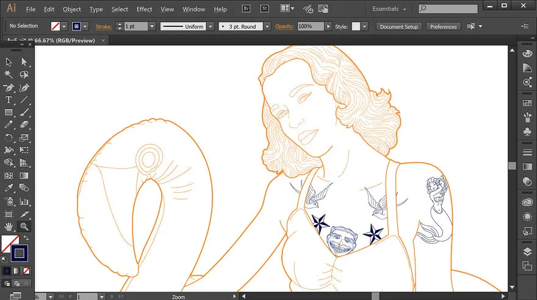This screenshot has width=537, height=300.
Task: Select the Rectangle tool
Action: point(9,112)
